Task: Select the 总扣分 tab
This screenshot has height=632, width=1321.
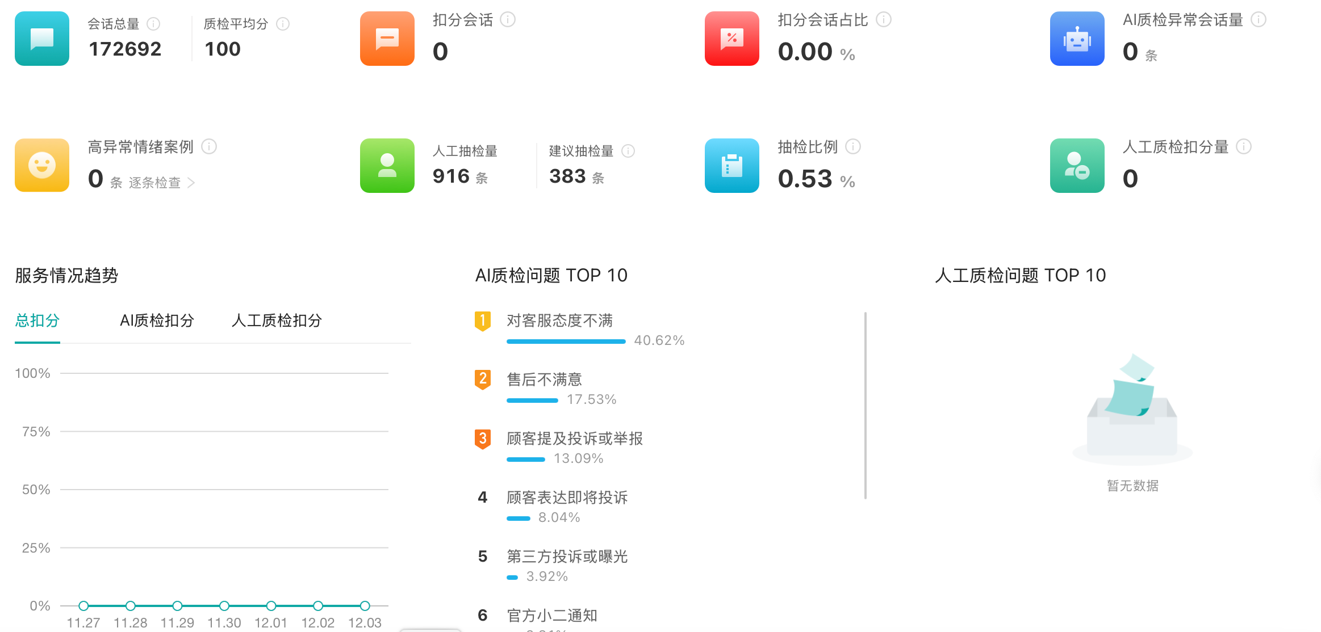Action: pos(37,321)
